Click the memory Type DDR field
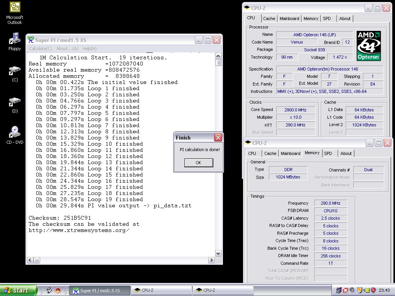 pos(288,170)
